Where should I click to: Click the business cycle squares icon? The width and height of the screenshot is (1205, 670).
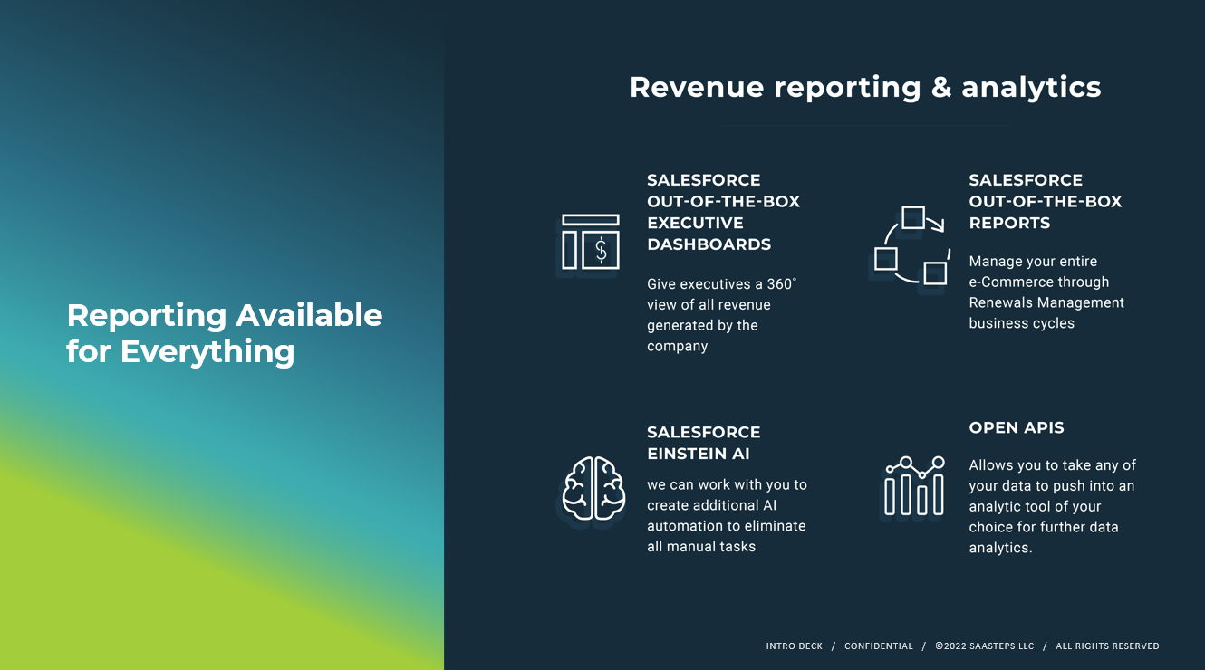point(912,245)
